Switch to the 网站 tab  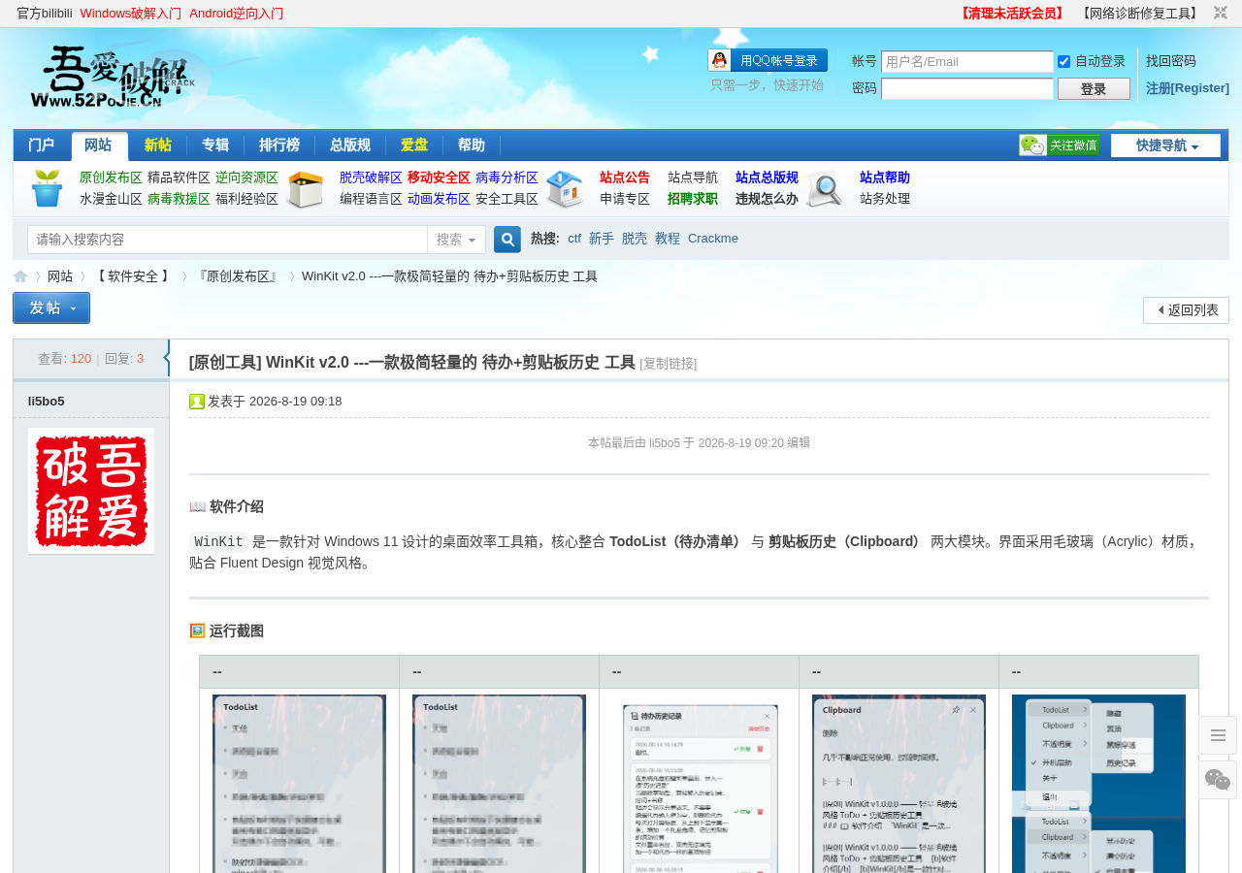coord(99,145)
